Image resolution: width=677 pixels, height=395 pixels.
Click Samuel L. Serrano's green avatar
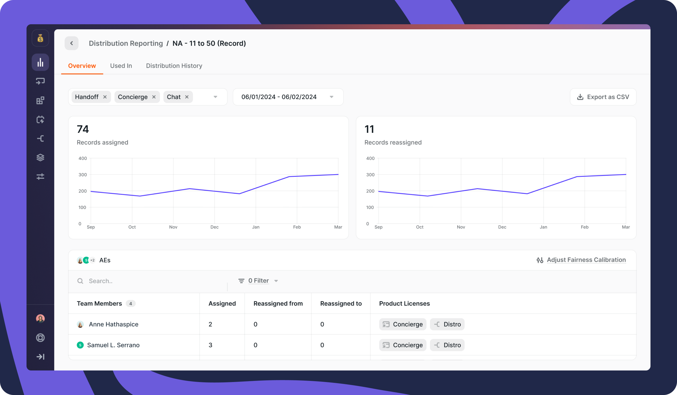80,345
